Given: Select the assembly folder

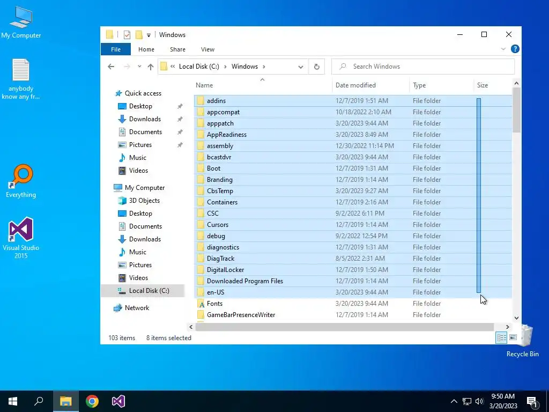Looking at the screenshot, I should point(353,146).
